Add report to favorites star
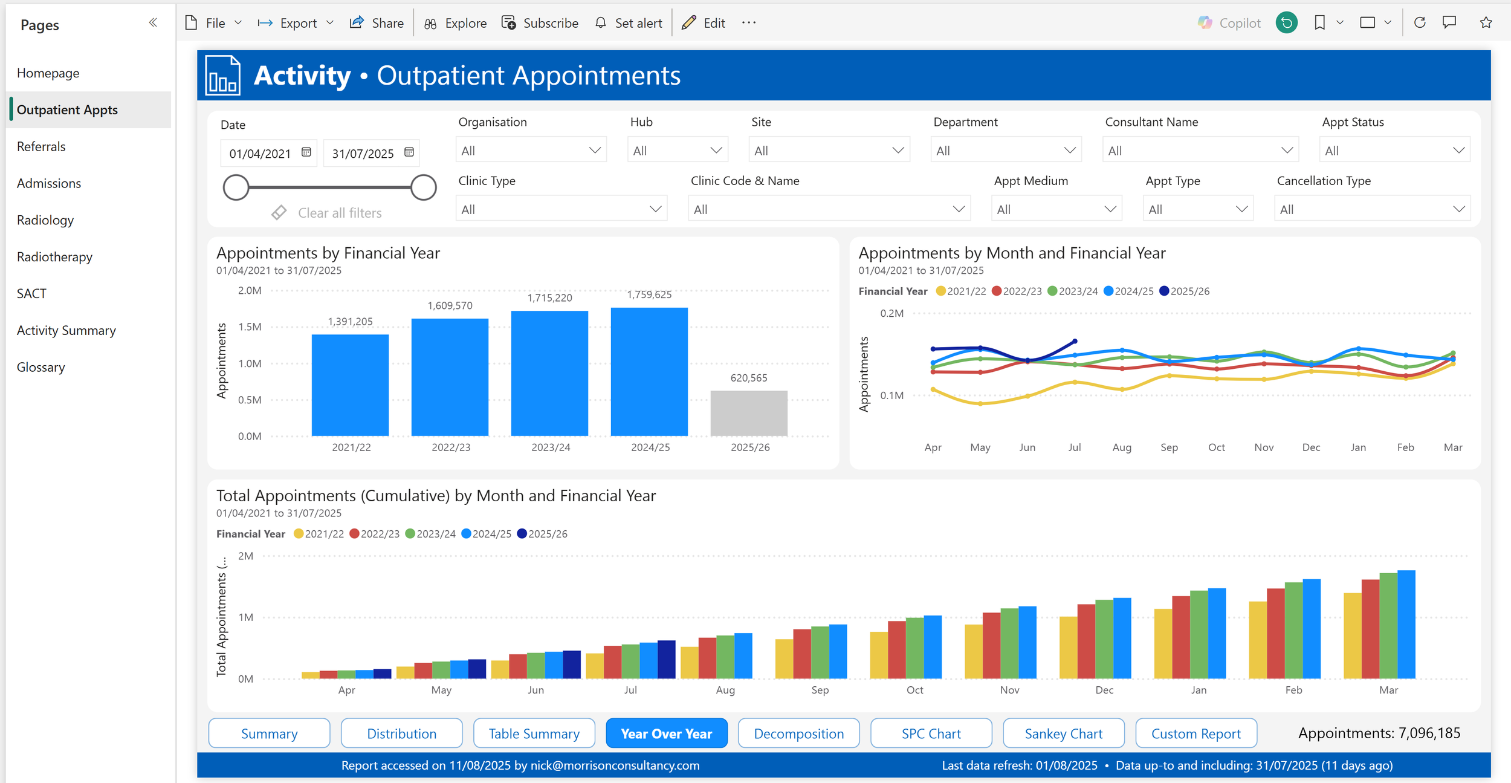Screen dimensions: 1511x783 [1486, 23]
